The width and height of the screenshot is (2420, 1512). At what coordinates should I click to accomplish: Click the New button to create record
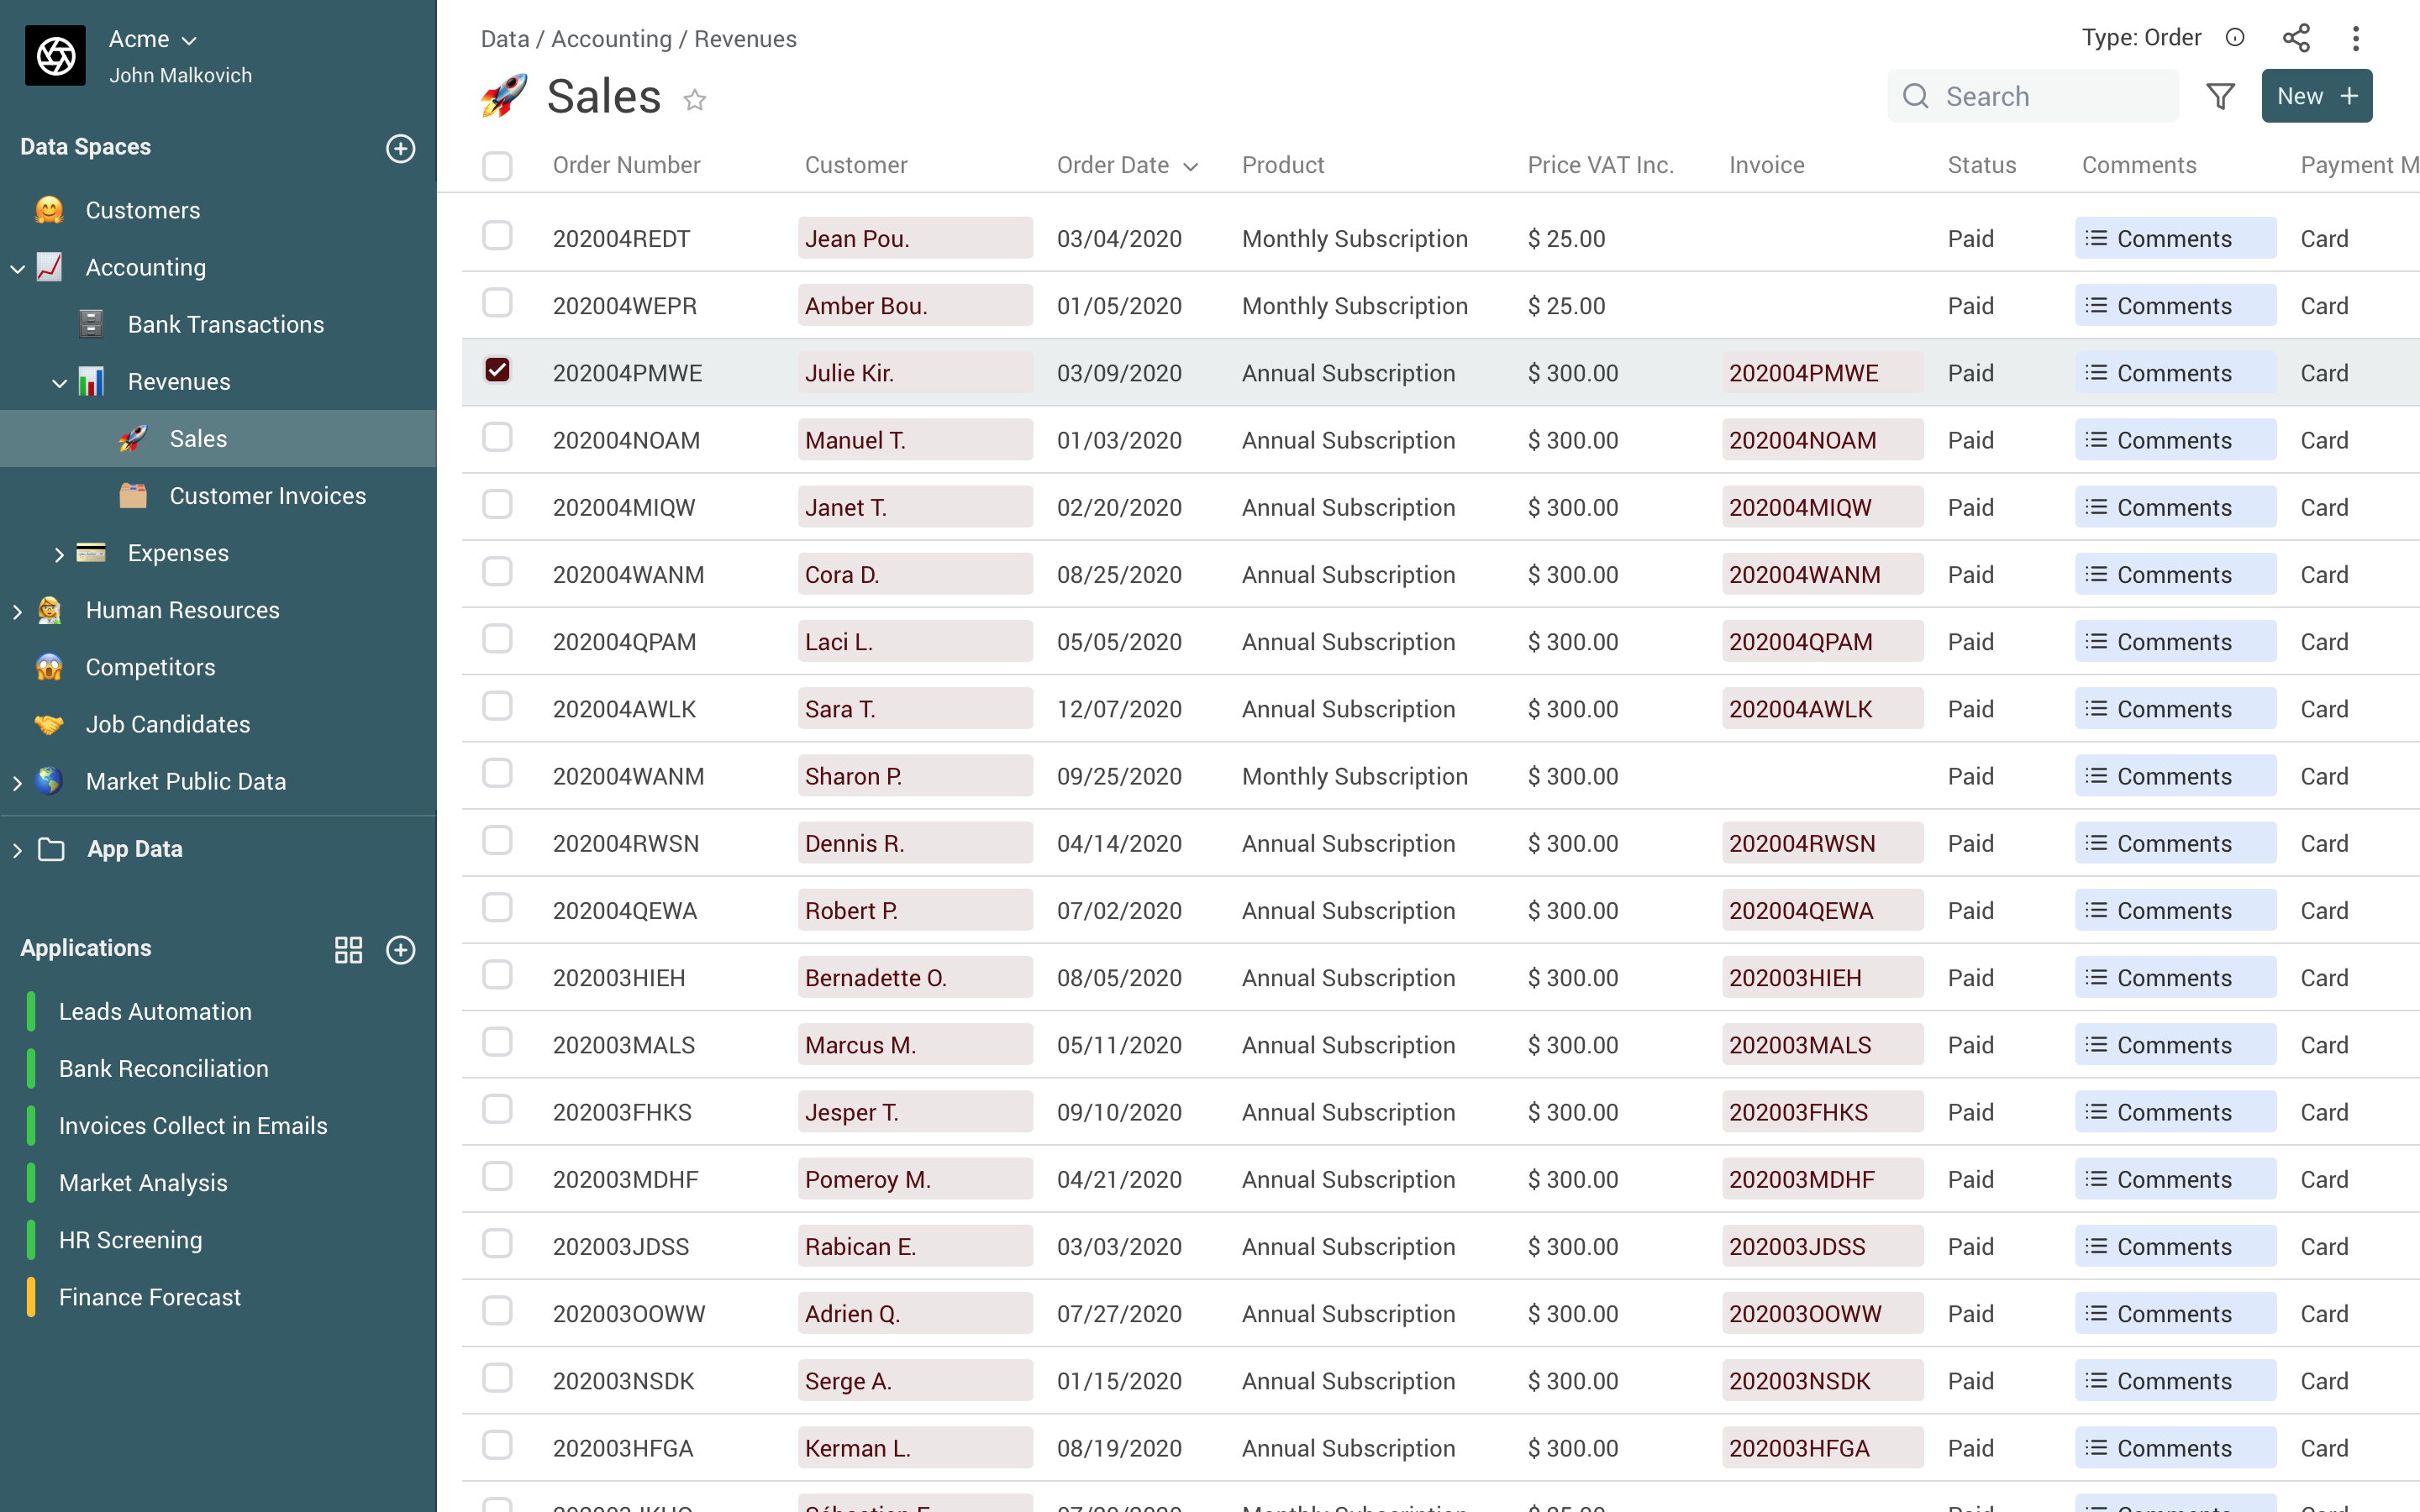2316,96
